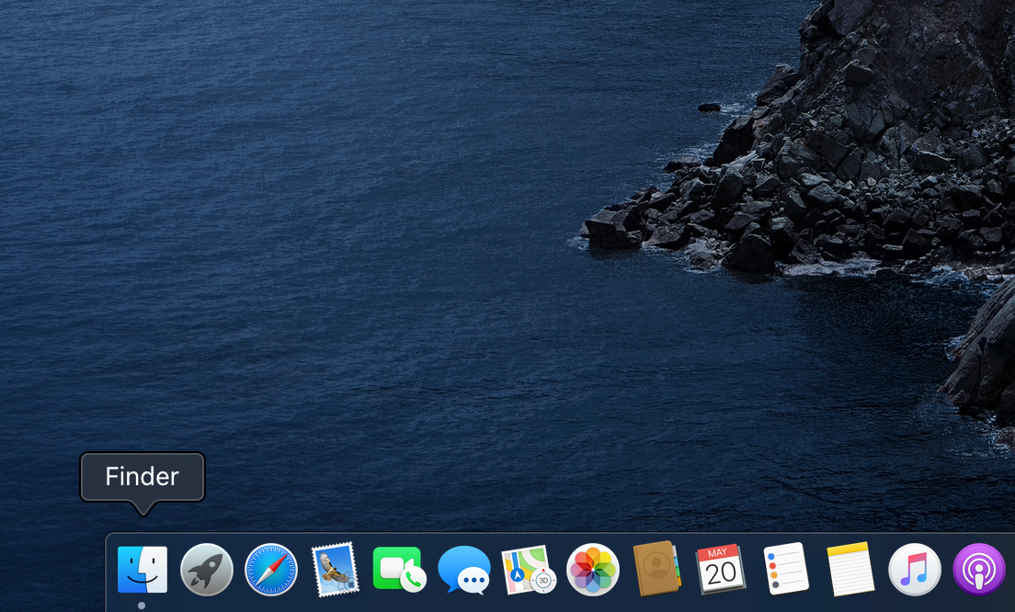Start FaceTime
The image size is (1015, 612).
pos(399,570)
